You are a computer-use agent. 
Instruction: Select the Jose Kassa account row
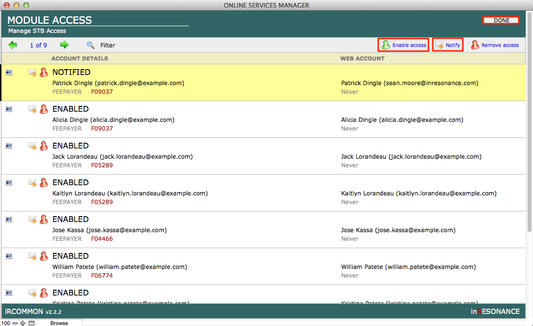(x=194, y=230)
